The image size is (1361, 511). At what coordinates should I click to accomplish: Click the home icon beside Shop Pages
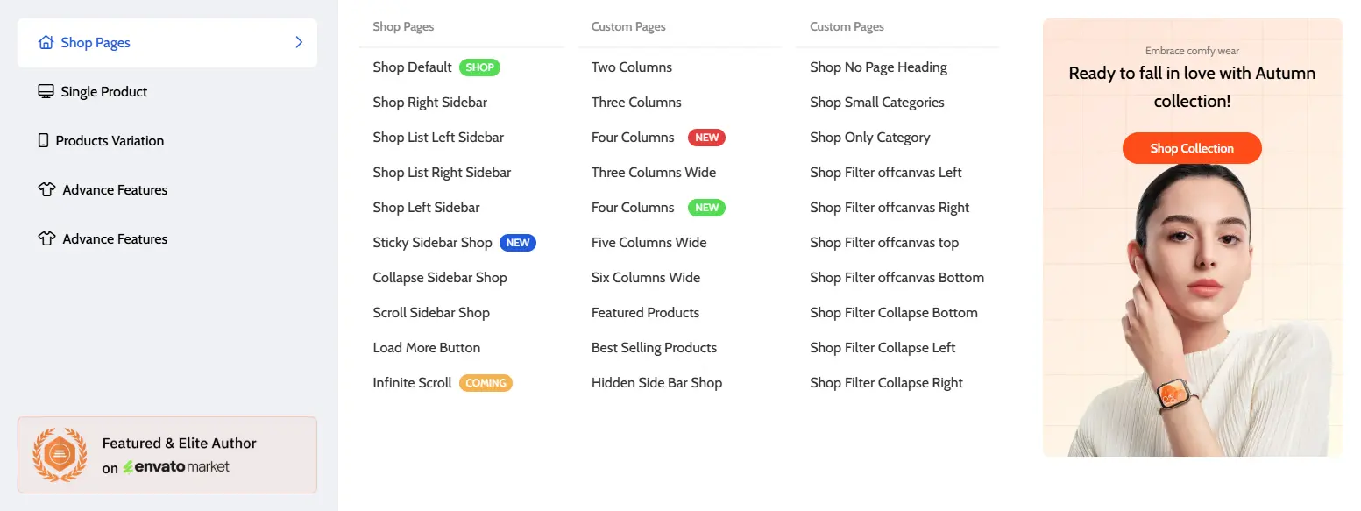[46, 43]
